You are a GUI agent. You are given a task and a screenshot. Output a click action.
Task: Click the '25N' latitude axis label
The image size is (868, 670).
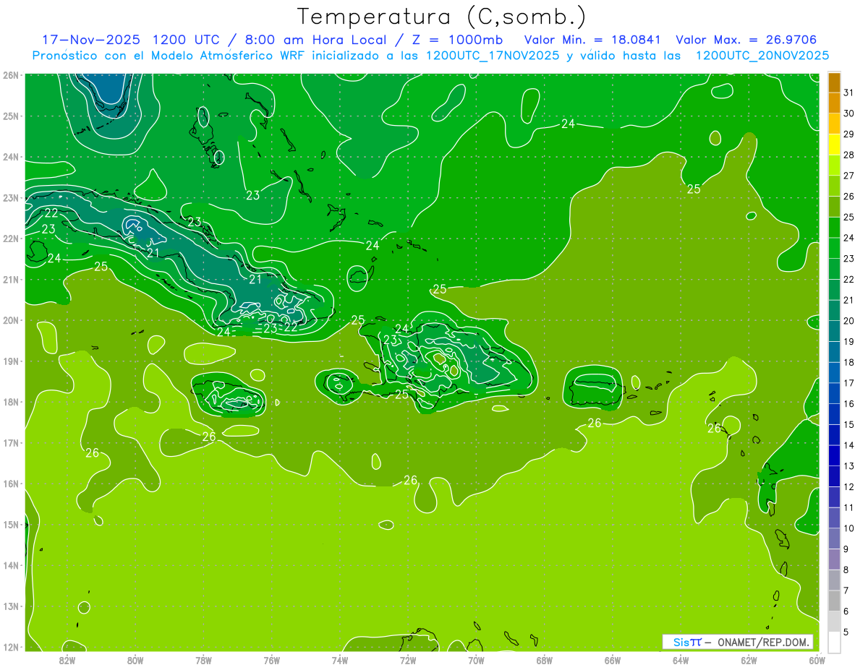(x=11, y=116)
